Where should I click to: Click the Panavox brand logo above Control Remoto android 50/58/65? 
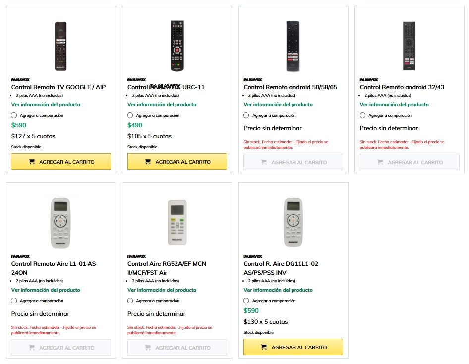pyautogui.click(x=252, y=79)
